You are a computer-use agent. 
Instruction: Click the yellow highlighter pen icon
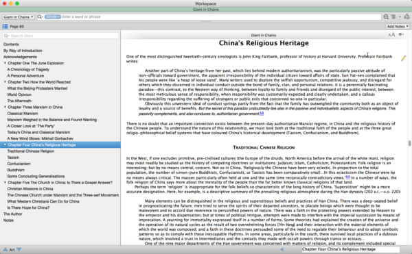[x=403, y=58]
